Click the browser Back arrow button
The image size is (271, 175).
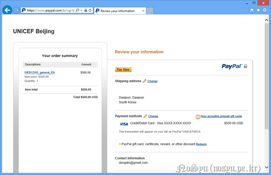tap(7, 10)
